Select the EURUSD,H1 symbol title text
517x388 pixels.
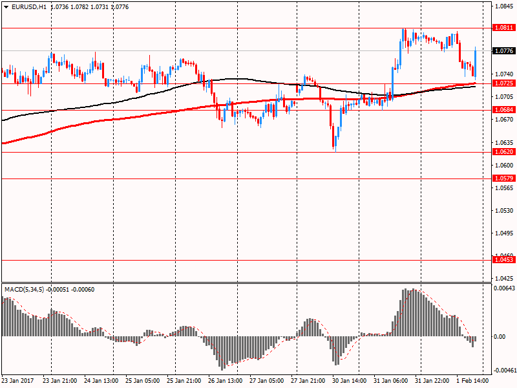(x=29, y=6)
